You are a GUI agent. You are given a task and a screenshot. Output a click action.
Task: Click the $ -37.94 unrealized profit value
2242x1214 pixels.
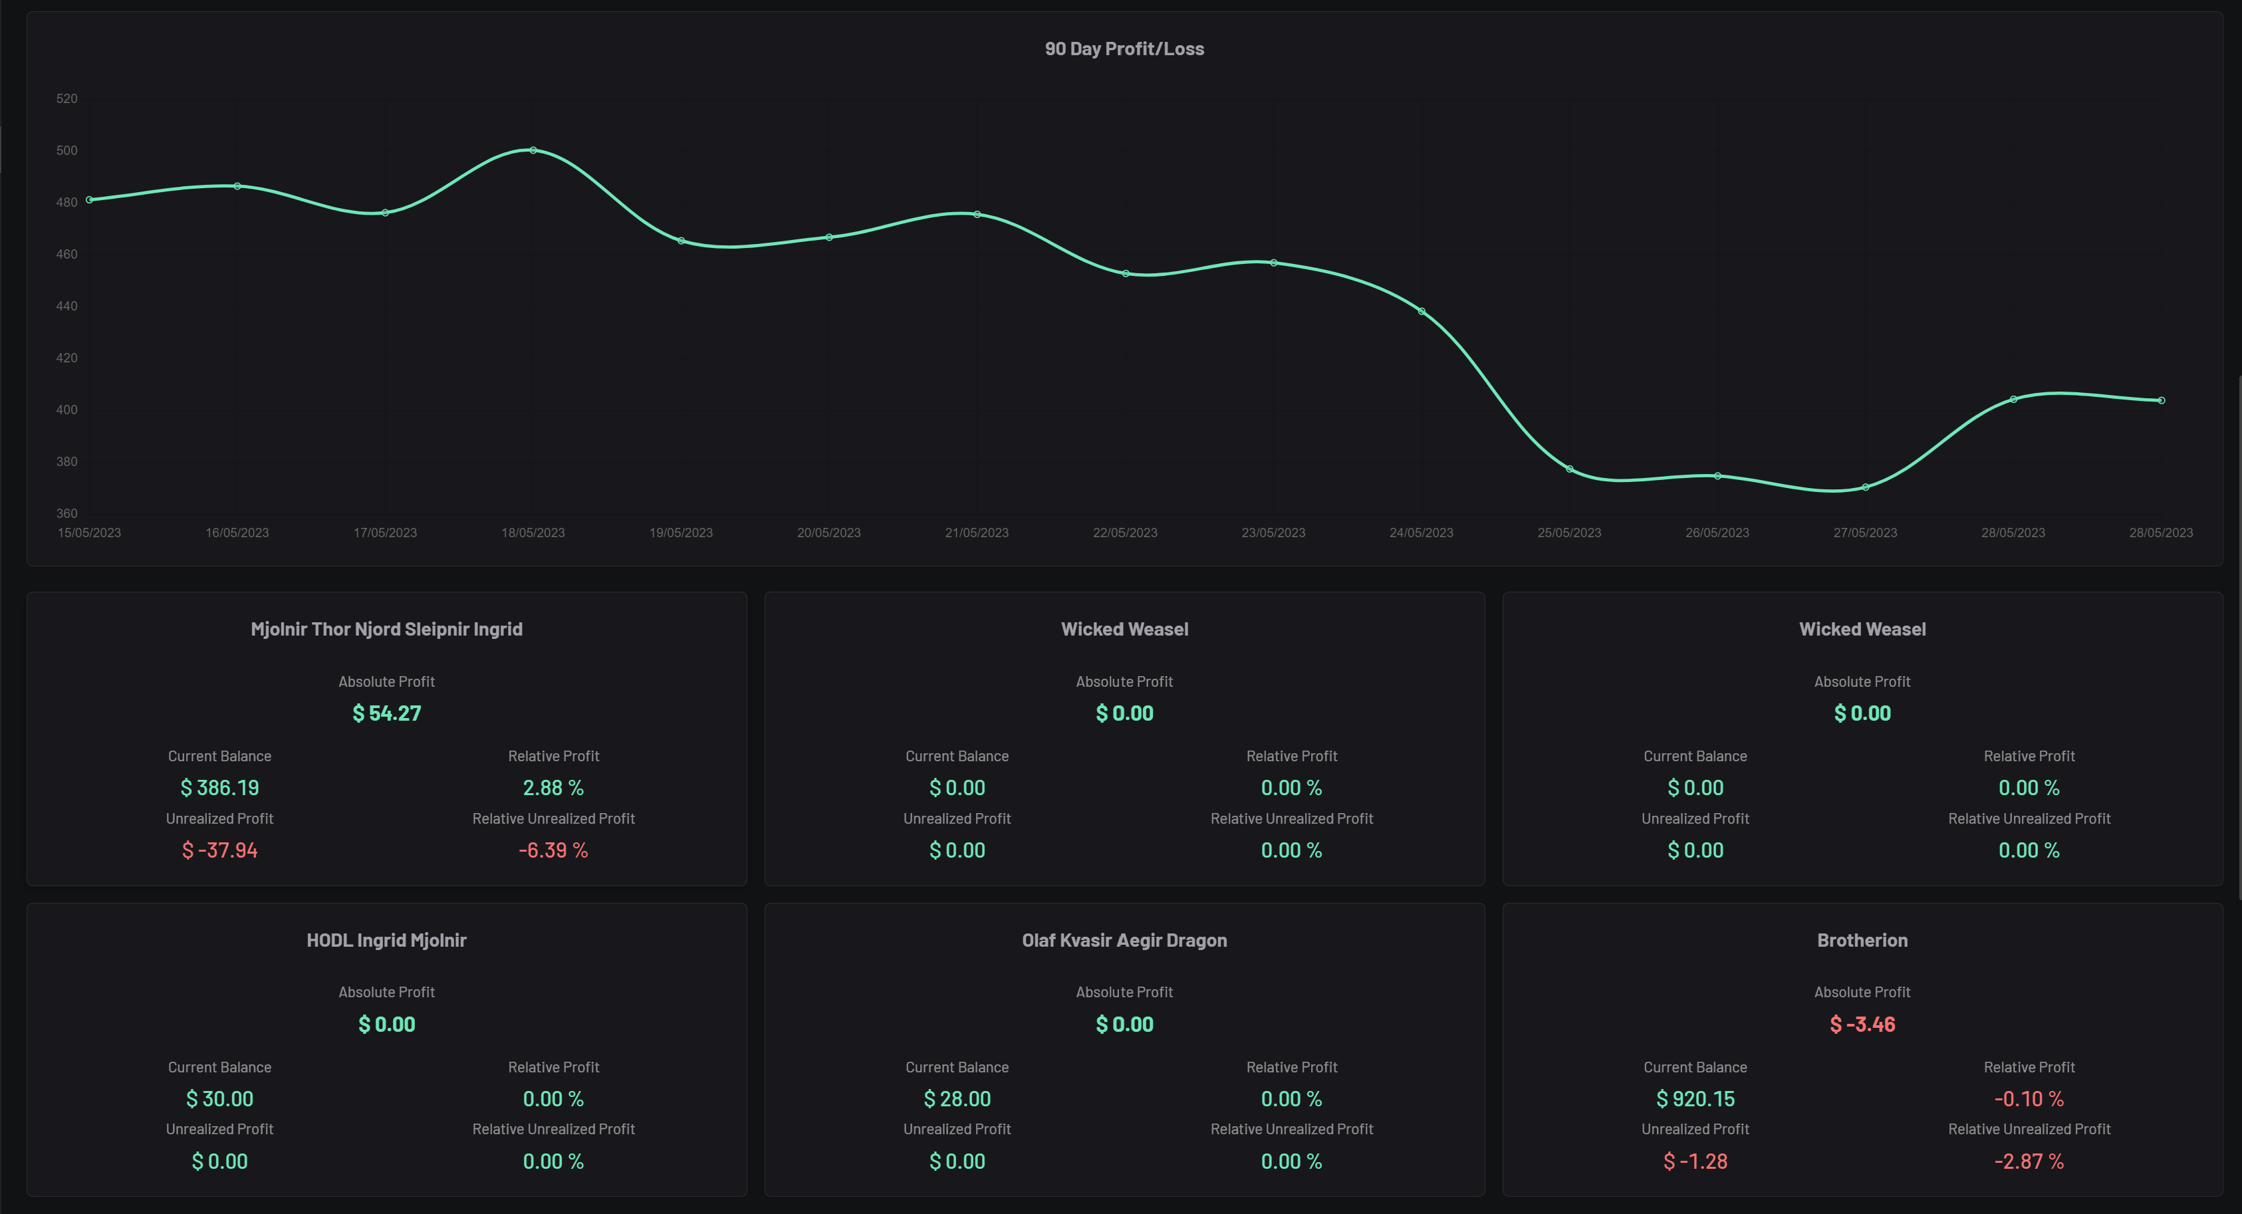click(219, 850)
